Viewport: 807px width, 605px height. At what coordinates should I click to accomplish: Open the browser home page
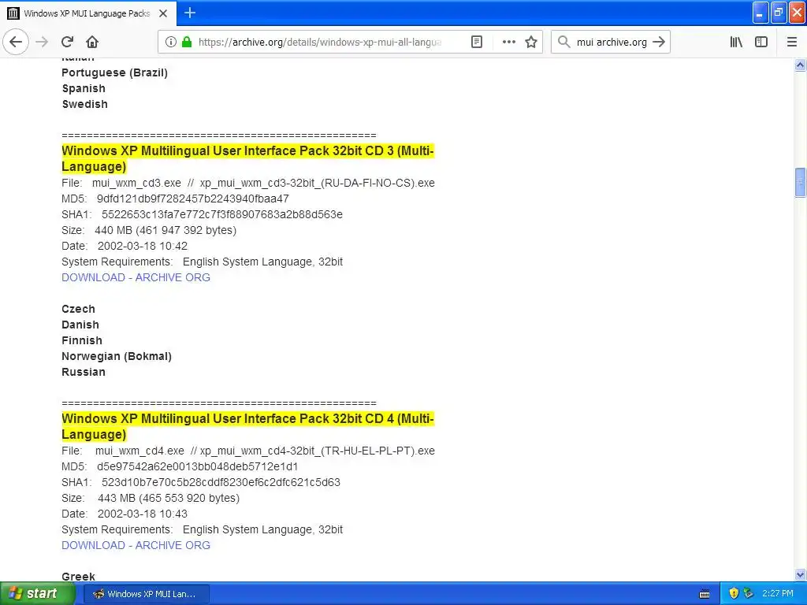click(x=92, y=42)
